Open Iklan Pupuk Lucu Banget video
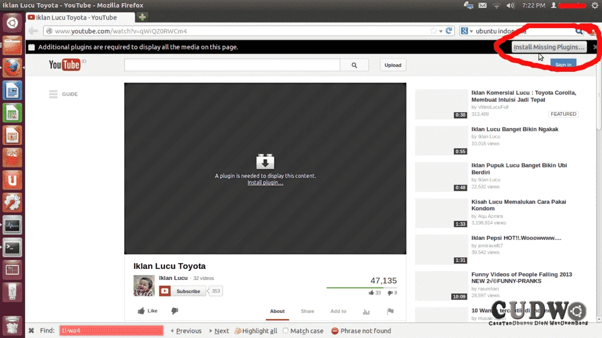This screenshot has width=602, height=338. coord(519,168)
